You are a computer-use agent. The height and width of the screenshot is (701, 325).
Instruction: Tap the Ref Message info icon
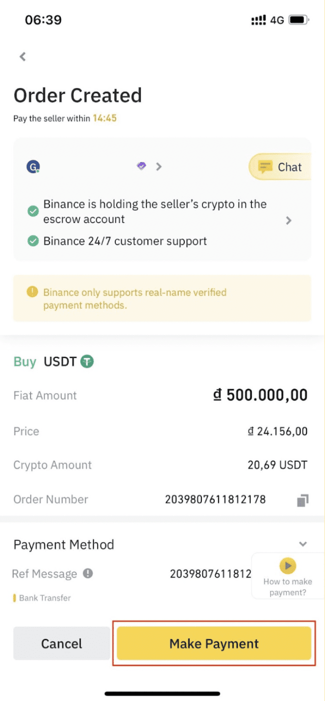click(x=88, y=573)
